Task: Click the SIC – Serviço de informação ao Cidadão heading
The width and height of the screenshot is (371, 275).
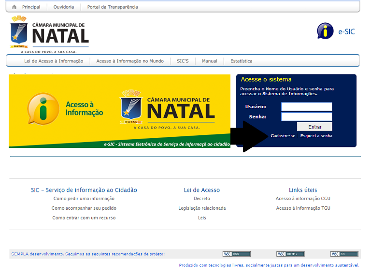Action: point(84,190)
